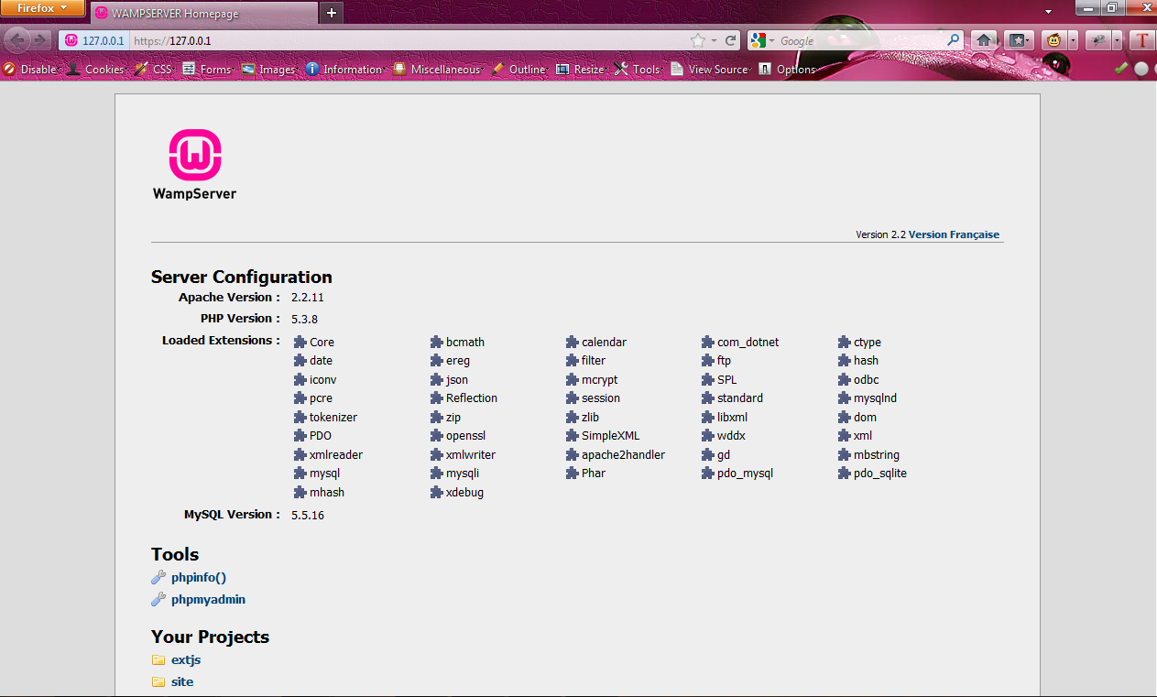Click the tokenizer extension name
The width and height of the screenshot is (1157, 697).
pos(333,417)
